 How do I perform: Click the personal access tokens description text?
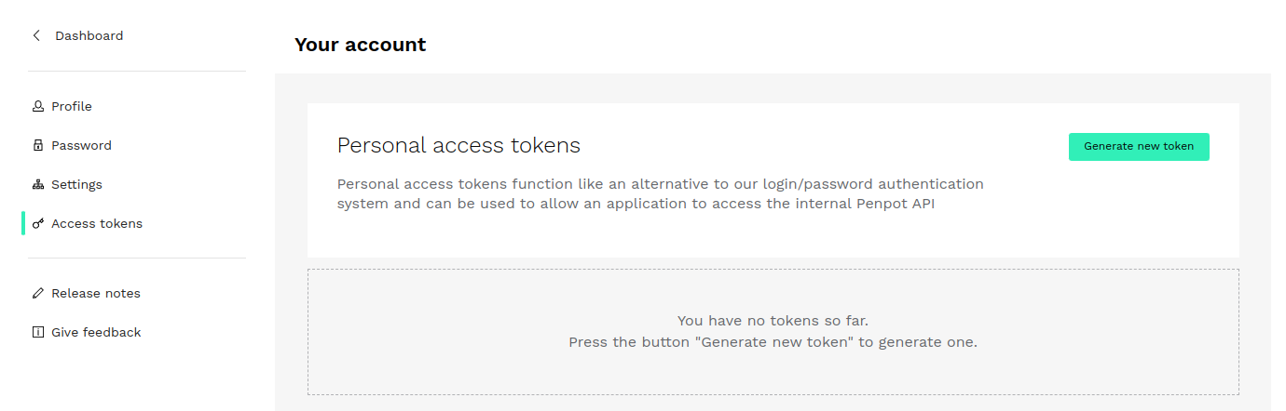[x=660, y=193]
